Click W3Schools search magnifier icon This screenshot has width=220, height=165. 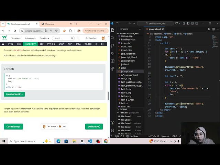tap(72, 38)
